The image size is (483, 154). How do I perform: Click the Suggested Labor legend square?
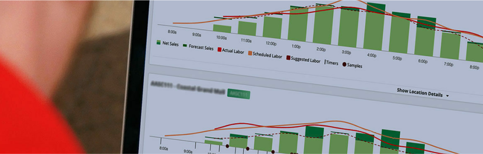(x=288, y=58)
